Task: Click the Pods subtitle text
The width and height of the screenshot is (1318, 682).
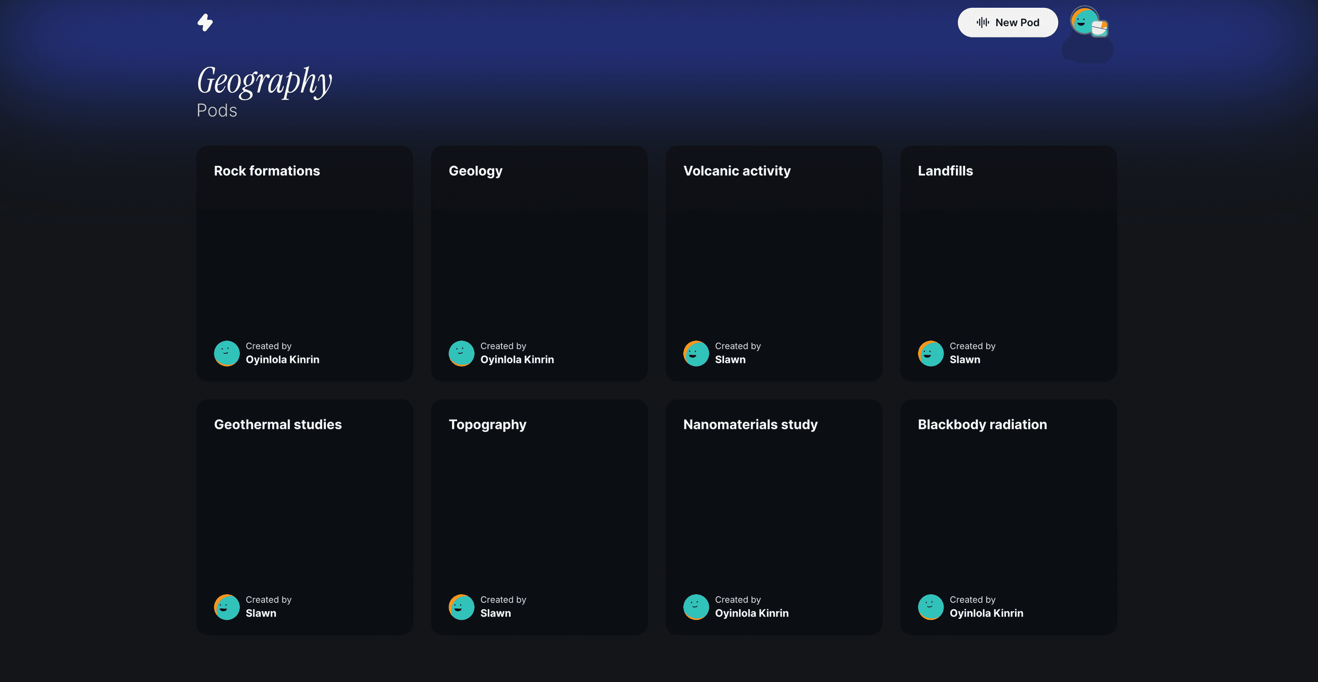Action: 217,110
